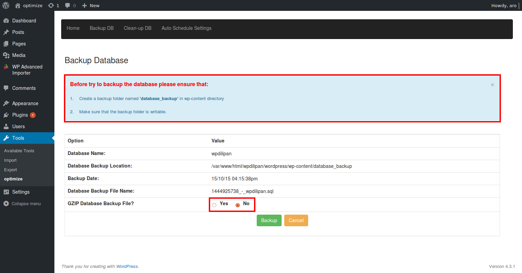Select Yes for GZIP backup file
522x273 pixels.
(x=214, y=205)
